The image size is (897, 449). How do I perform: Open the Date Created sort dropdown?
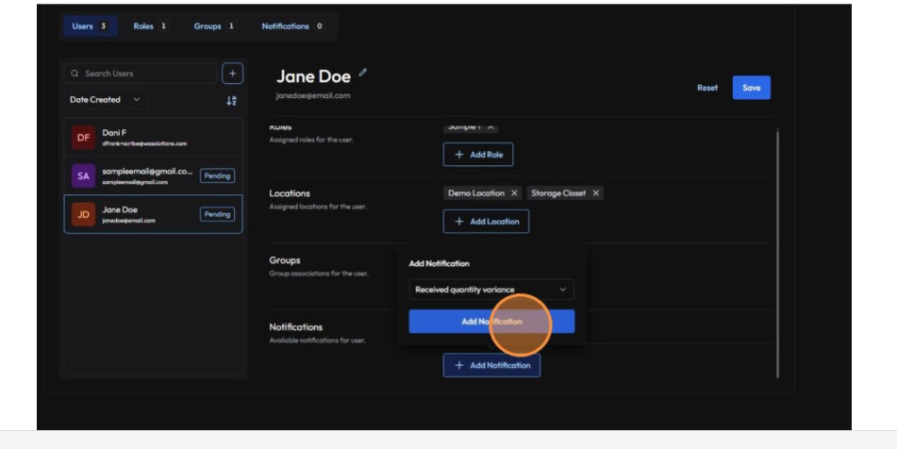click(106, 100)
